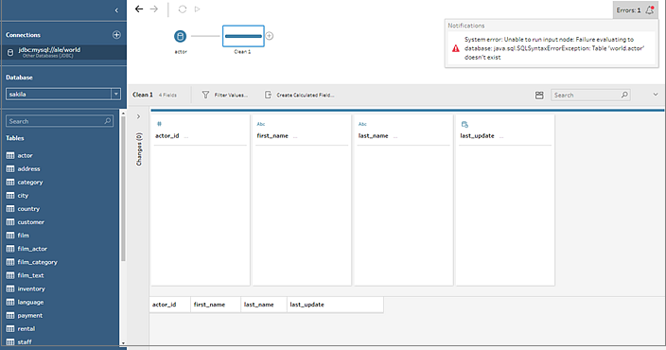Select the Clean 1 step

(243, 36)
